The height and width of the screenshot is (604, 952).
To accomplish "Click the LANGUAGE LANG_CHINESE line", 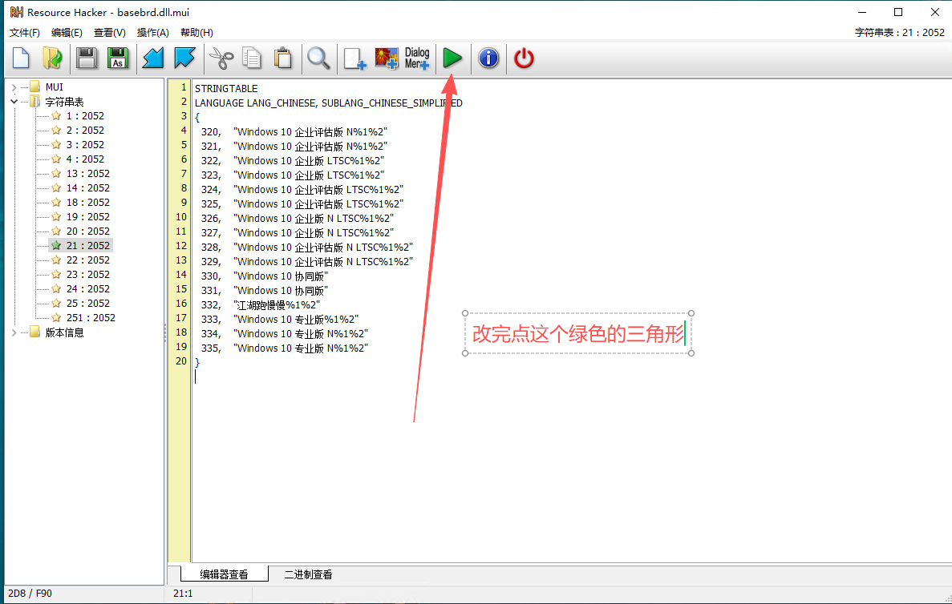I will click(x=329, y=103).
